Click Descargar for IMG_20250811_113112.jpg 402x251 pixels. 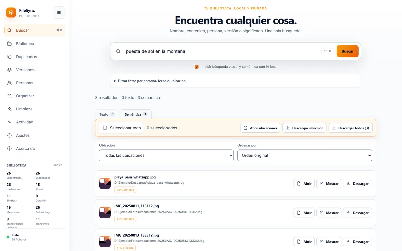[x=357, y=213]
